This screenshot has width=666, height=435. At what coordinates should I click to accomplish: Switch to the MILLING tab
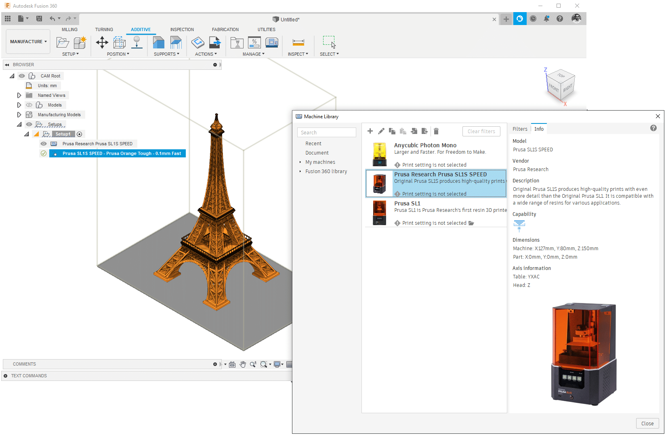[x=69, y=29]
